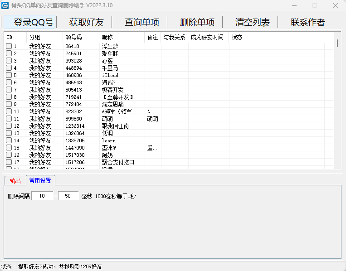346x271 pixels.
Task: Select checkbox of row 7 极客开发
Action: (9, 90)
